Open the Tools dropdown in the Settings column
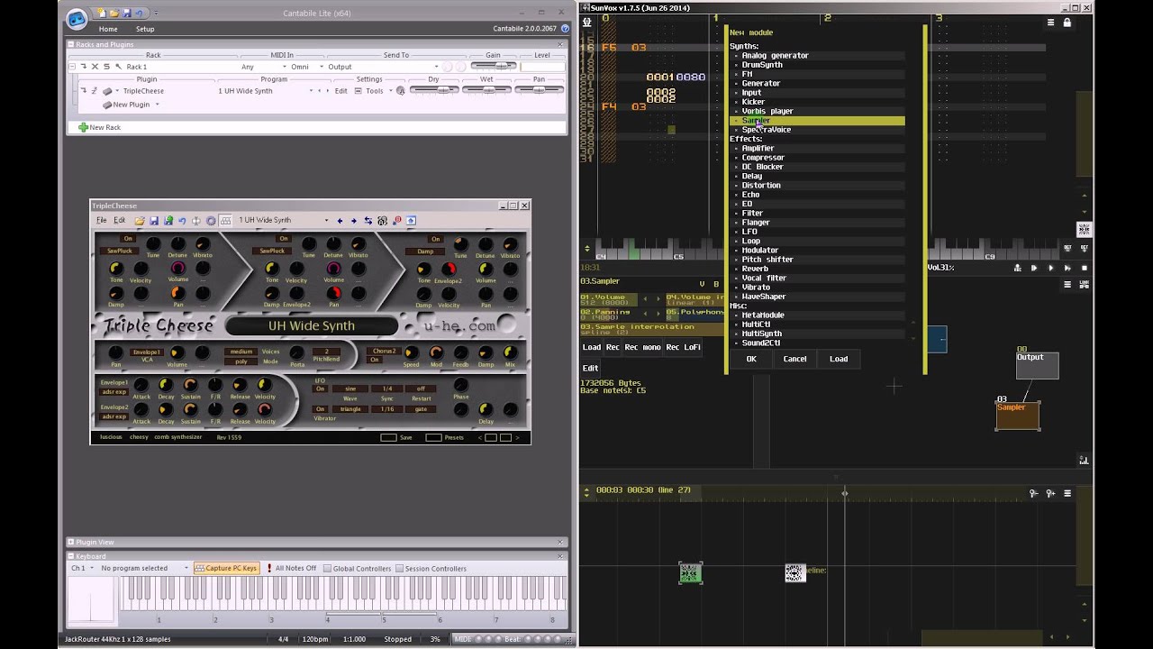The height and width of the screenshot is (649, 1153). (377, 91)
